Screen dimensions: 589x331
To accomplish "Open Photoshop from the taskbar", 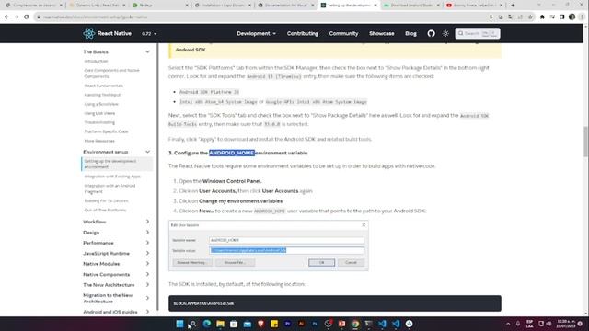I will [315, 324].
